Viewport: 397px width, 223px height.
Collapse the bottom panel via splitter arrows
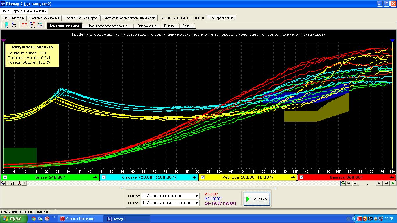click(x=199, y=188)
